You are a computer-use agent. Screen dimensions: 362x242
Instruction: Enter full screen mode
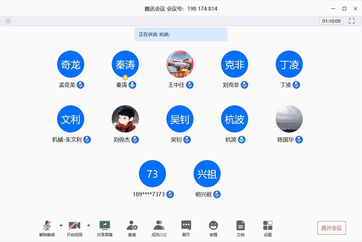point(351,21)
